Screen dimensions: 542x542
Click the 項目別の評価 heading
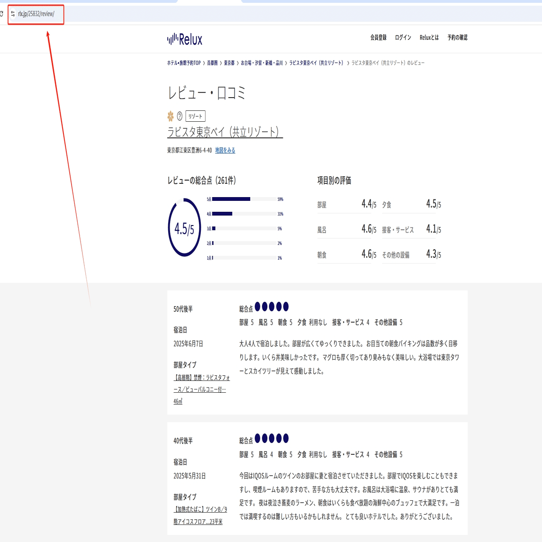coord(334,181)
